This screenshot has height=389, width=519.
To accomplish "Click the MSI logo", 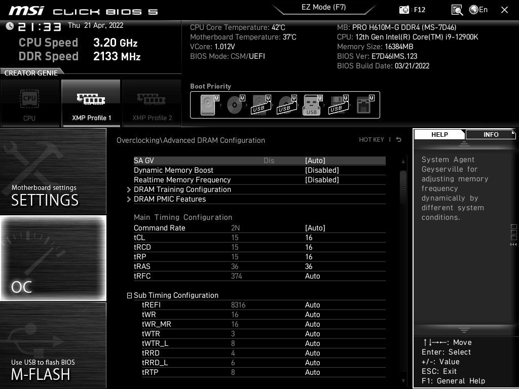I will tap(26, 11).
